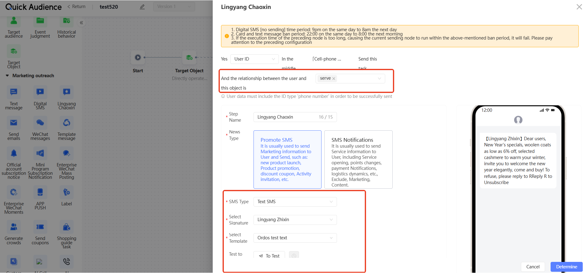Image resolution: width=588 pixels, height=273 pixels.
Task: Open the Version 1 dropdown
Action: (174, 6)
